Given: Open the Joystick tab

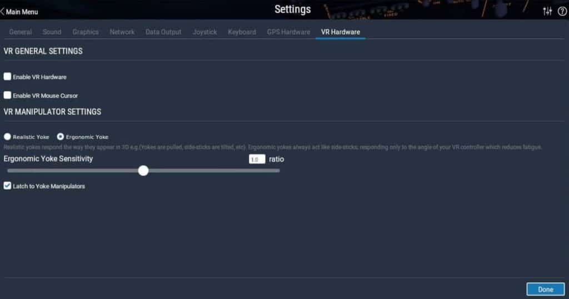Looking at the screenshot, I should coord(204,32).
